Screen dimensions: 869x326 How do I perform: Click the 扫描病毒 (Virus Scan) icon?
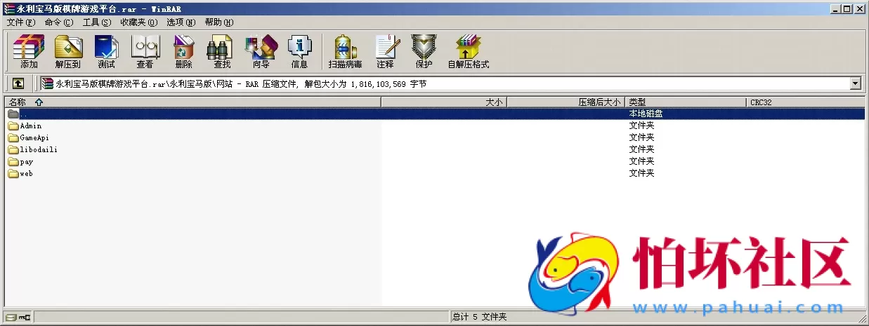(x=345, y=52)
